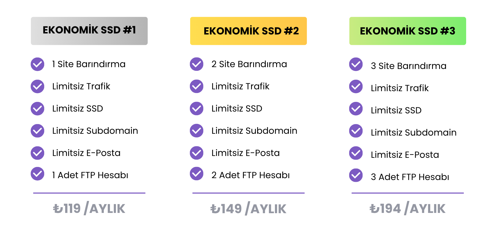Click Limitsiz Subdomain text in SSD #1 plan
This screenshot has width=497, height=238.
click(x=95, y=131)
